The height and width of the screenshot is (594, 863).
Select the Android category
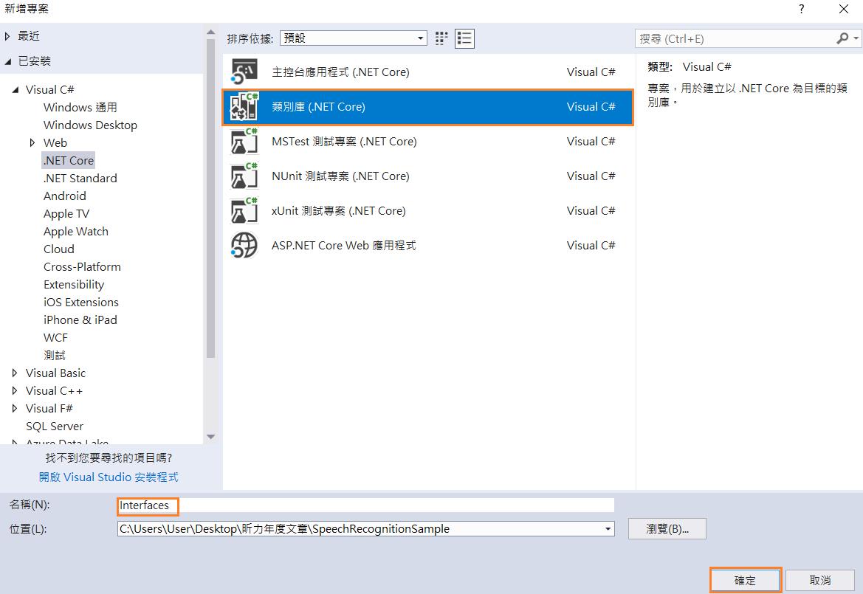65,196
